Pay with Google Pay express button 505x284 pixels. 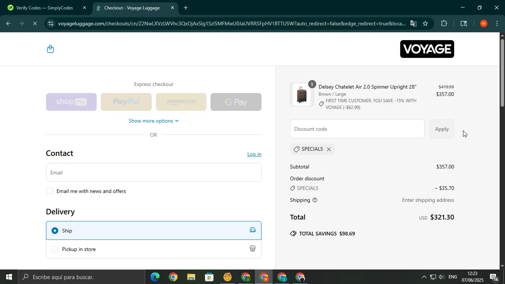point(236,102)
